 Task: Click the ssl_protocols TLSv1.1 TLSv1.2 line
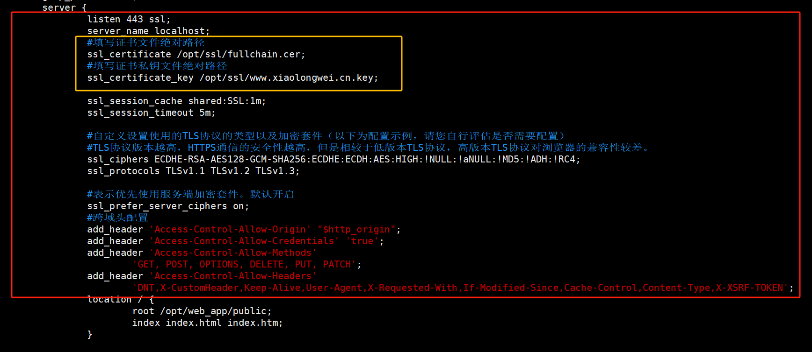[x=193, y=171]
